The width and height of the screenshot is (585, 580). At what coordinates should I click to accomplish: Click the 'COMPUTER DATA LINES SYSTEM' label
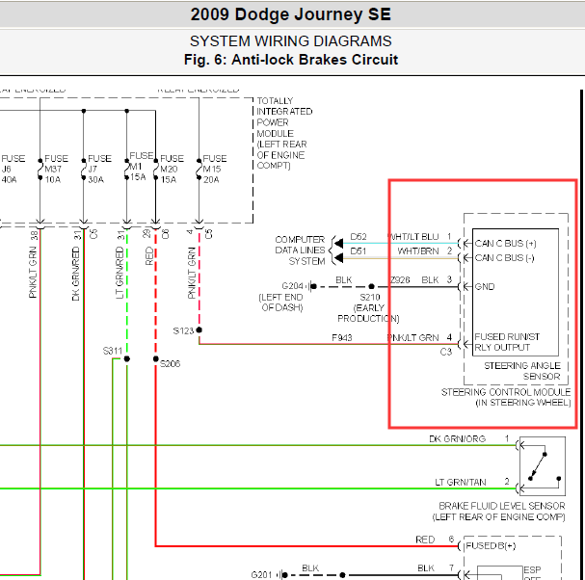(x=300, y=250)
